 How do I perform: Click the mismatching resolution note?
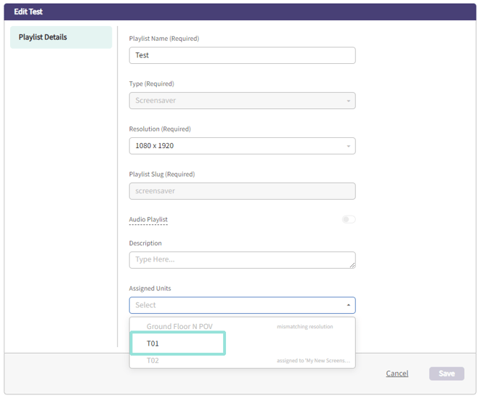pos(305,327)
